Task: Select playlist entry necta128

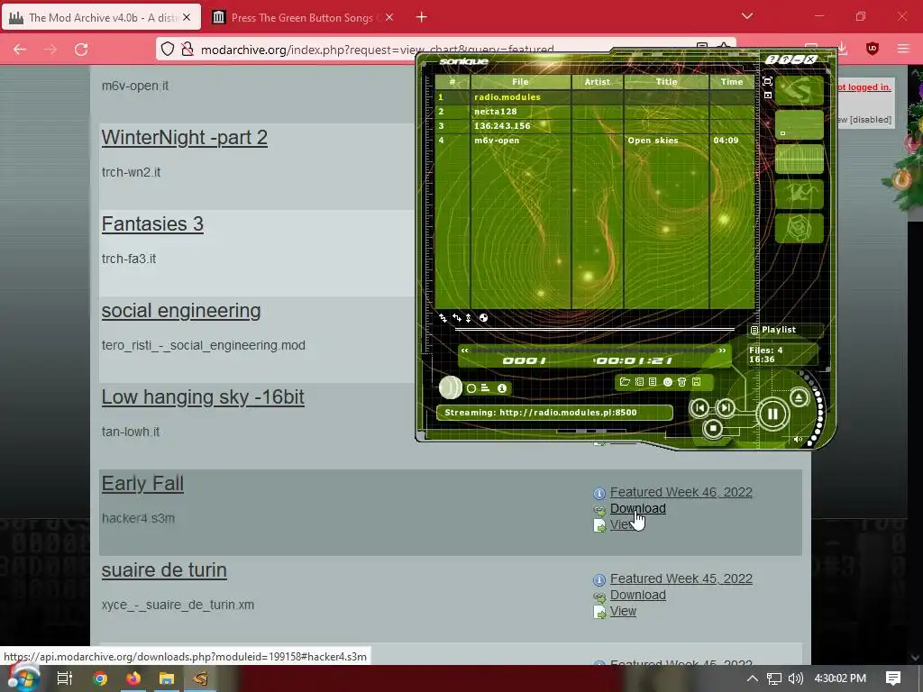Action: tap(595, 111)
